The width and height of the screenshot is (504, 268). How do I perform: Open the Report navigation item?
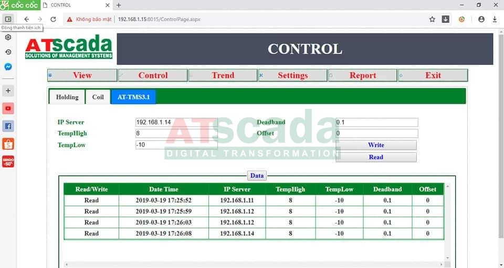363,75
